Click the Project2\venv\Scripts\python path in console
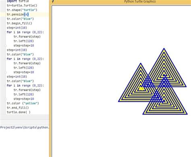 (x=25, y=127)
